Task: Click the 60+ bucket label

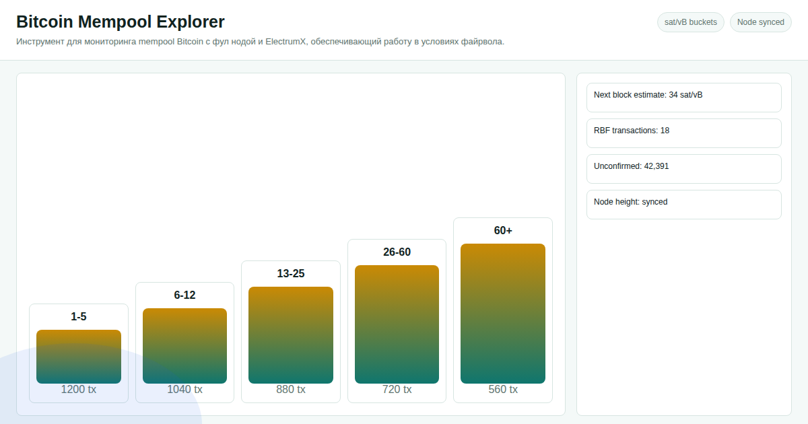Action: click(x=503, y=231)
